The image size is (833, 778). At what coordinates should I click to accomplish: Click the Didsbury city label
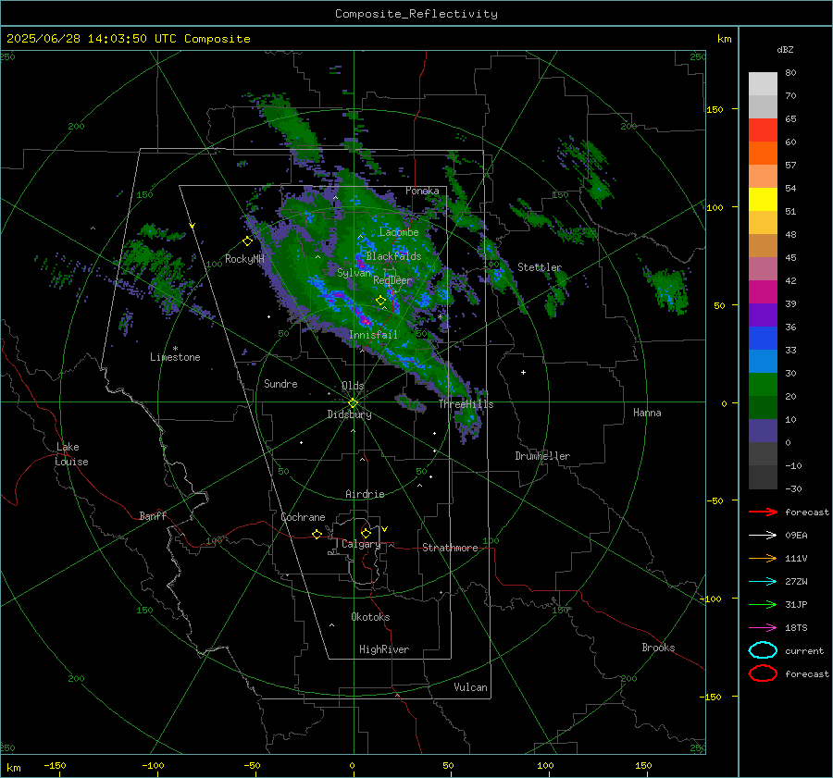pyautogui.click(x=349, y=414)
